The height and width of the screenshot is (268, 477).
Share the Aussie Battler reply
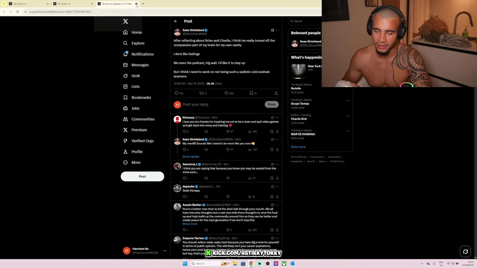point(277,230)
